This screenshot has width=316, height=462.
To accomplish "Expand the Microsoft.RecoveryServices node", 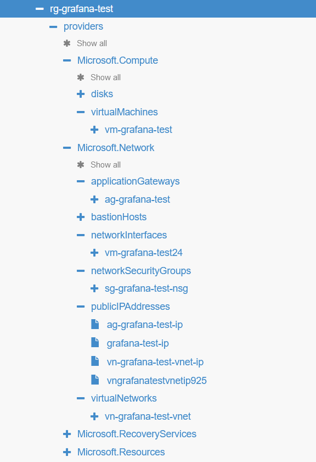I will (67, 434).
